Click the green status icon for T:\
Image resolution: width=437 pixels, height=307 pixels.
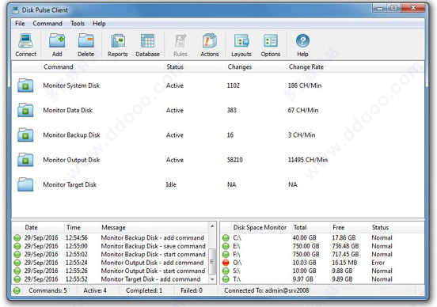226,279
